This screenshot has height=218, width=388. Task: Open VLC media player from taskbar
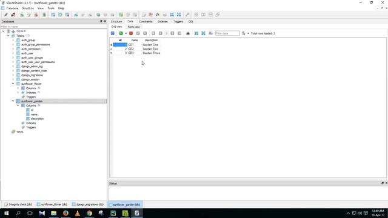click(78, 213)
